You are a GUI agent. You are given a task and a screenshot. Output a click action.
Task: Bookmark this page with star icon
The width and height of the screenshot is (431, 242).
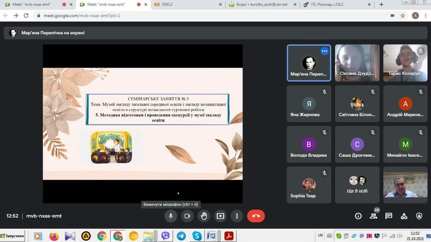[x=403, y=16]
